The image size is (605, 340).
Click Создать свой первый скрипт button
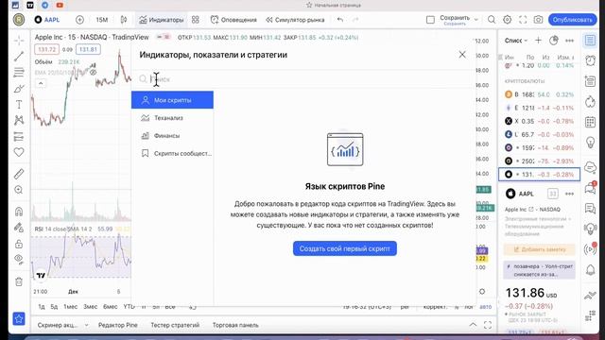pos(344,248)
